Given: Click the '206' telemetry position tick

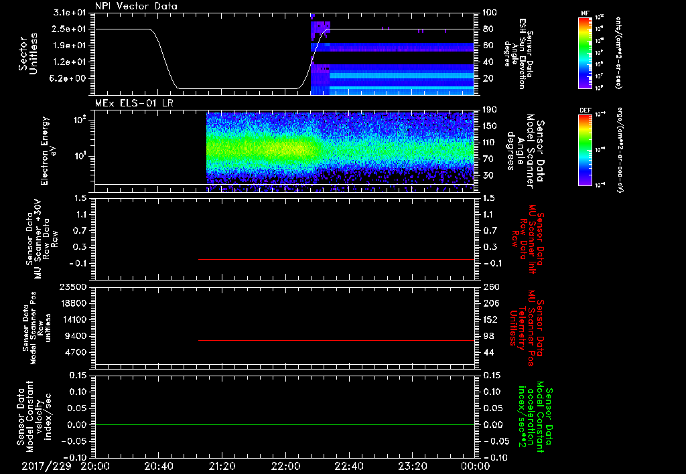Looking at the screenshot, I should click(x=490, y=303).
